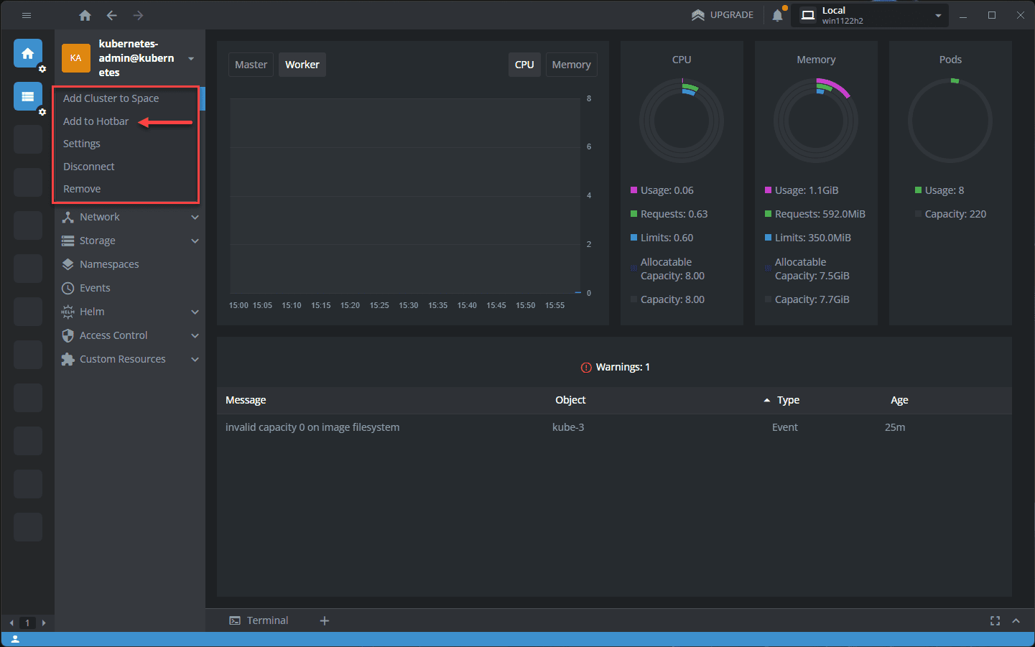Click the Terminal tab's console icon
The height and width of the screenshot is (647, 1035).
tap(235, 620)
